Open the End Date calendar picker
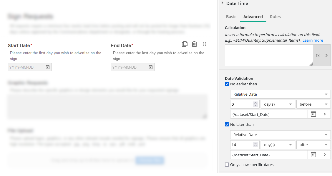 [151, 67]
